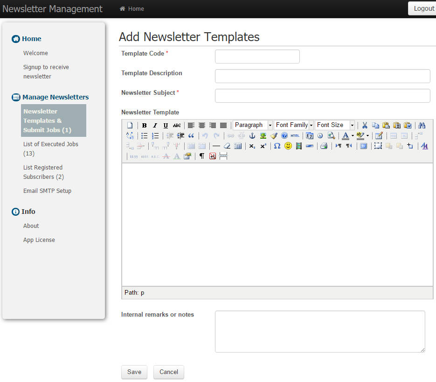
Task: Toggle underline formatting
Action: click(166, 125)
